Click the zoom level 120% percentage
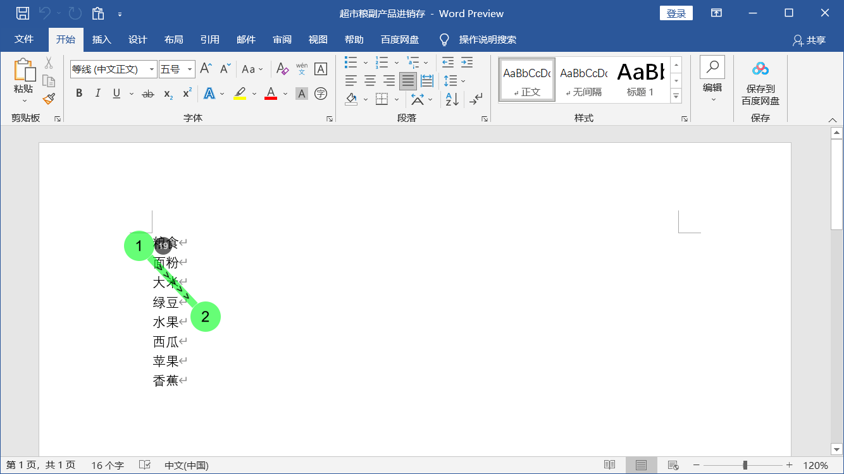This screenshot has height=474, width=844. [x=816, y=465]
